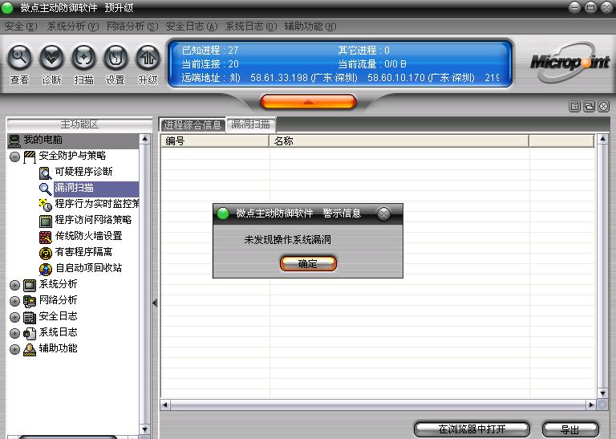Select 可疑程序诊断 in the tree
The width and height of the screenshot is (616, 439).
(x=83, y=172)
